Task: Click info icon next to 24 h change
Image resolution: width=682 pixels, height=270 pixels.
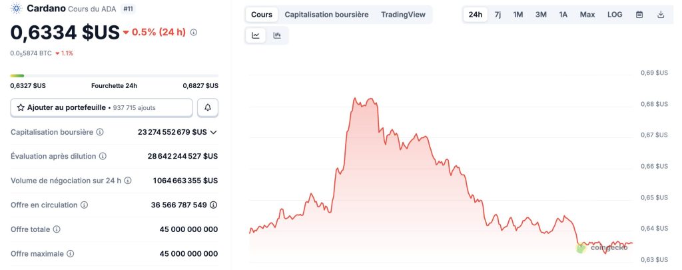Action: pyautogui.click(x=194, y=32)
